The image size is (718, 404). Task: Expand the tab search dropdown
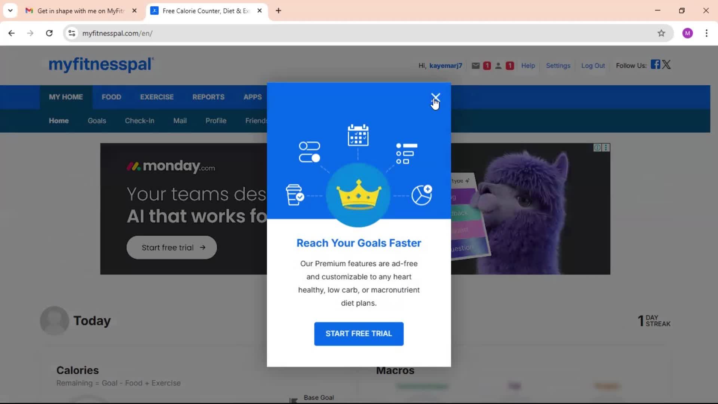click(x=10, y=11)
